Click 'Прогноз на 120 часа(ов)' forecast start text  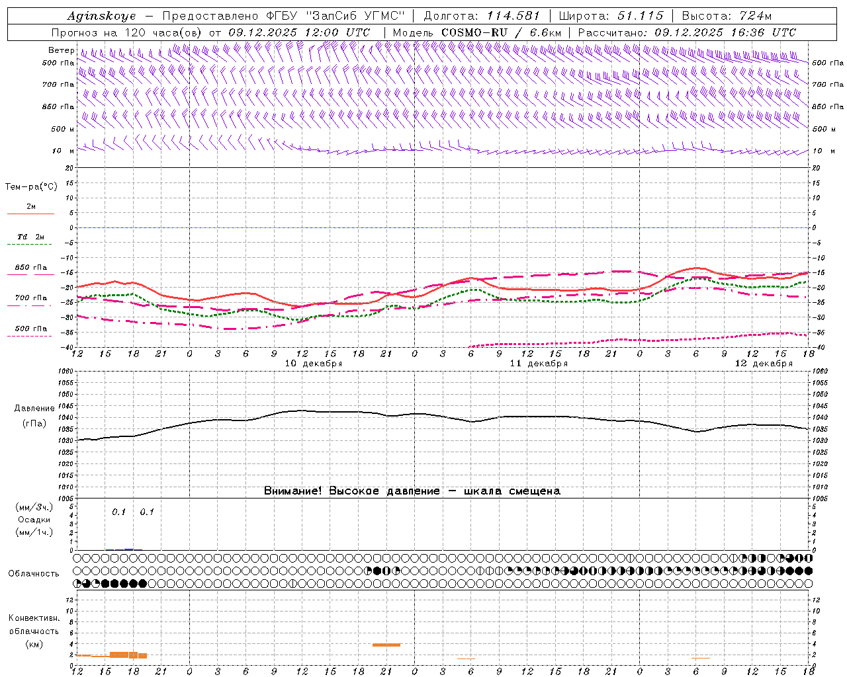pos(128,32)
